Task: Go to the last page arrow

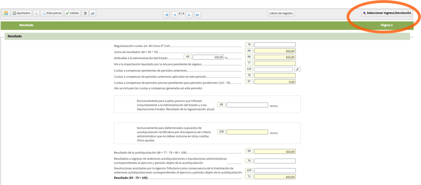Action: pos(198,15)
